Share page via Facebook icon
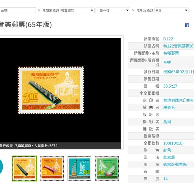 coord(187,25)
